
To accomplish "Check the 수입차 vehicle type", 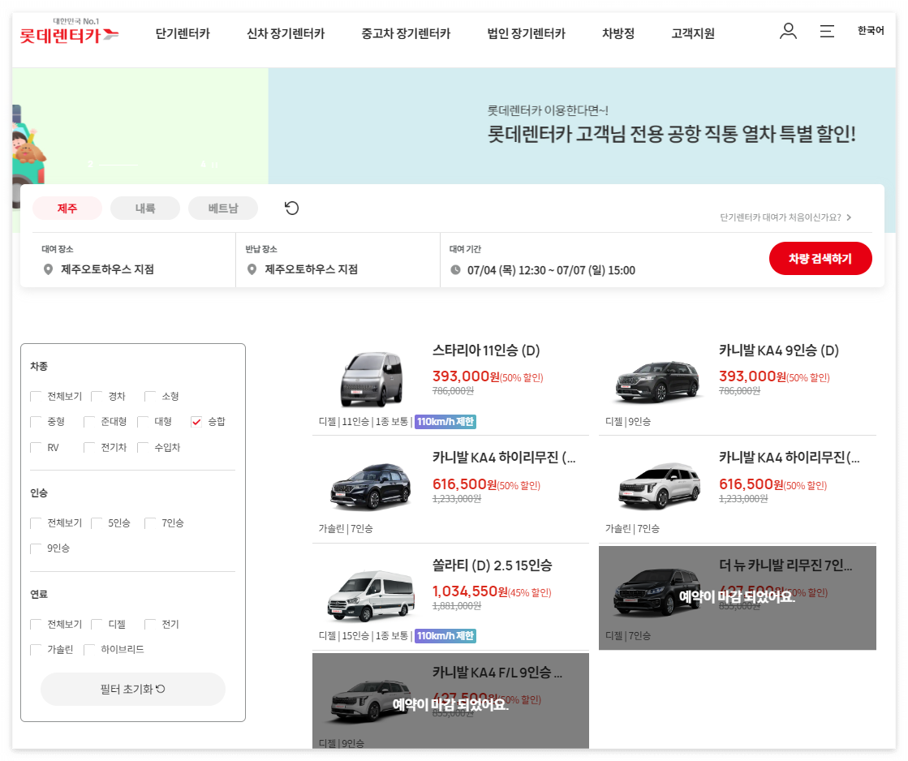I will pos(143,448).
